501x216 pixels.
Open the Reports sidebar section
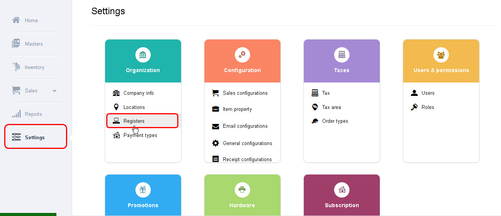pos(33,114)
